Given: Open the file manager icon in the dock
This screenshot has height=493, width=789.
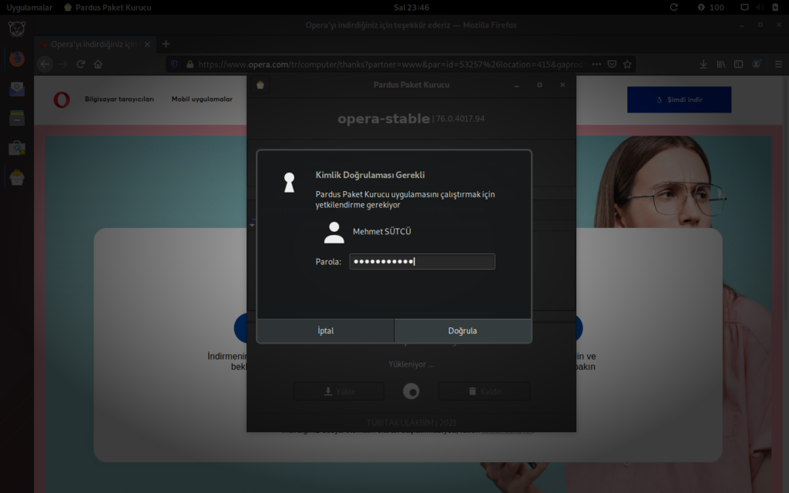Looking at the screenshot, I should point(17,118).
